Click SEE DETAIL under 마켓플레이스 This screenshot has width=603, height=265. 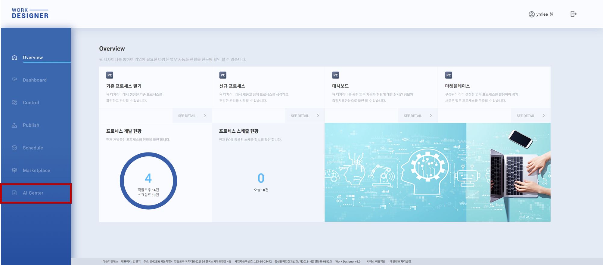[526, 116]
